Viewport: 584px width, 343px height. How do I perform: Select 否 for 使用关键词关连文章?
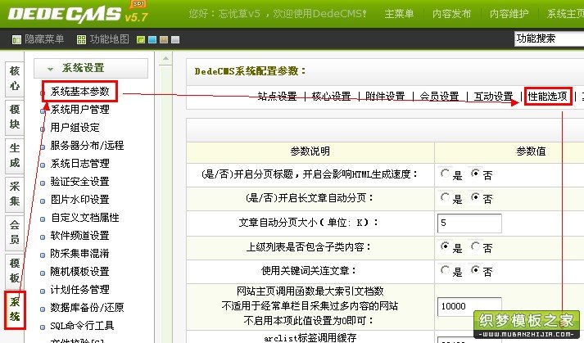(475, 270)
